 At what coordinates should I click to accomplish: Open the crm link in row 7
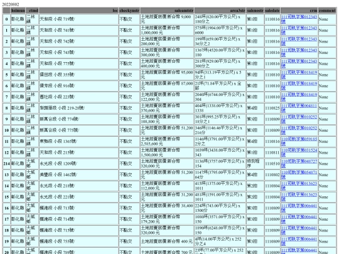299,97
